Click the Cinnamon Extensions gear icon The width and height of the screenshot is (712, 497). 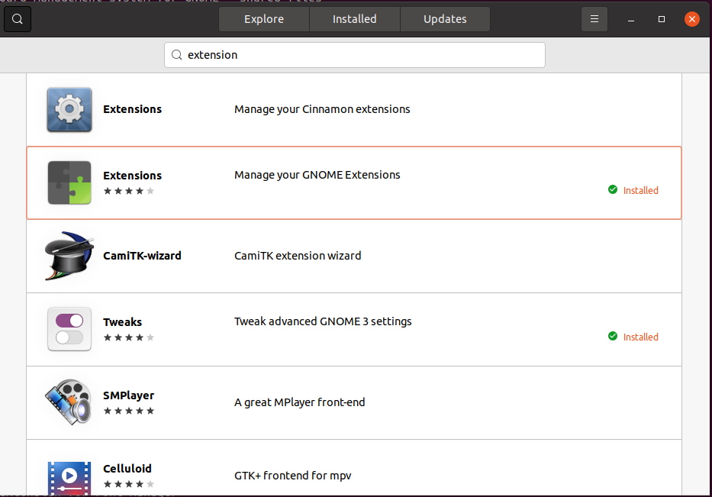69,109
